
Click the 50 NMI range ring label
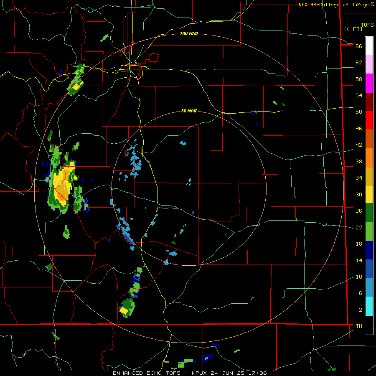[189, 111]
